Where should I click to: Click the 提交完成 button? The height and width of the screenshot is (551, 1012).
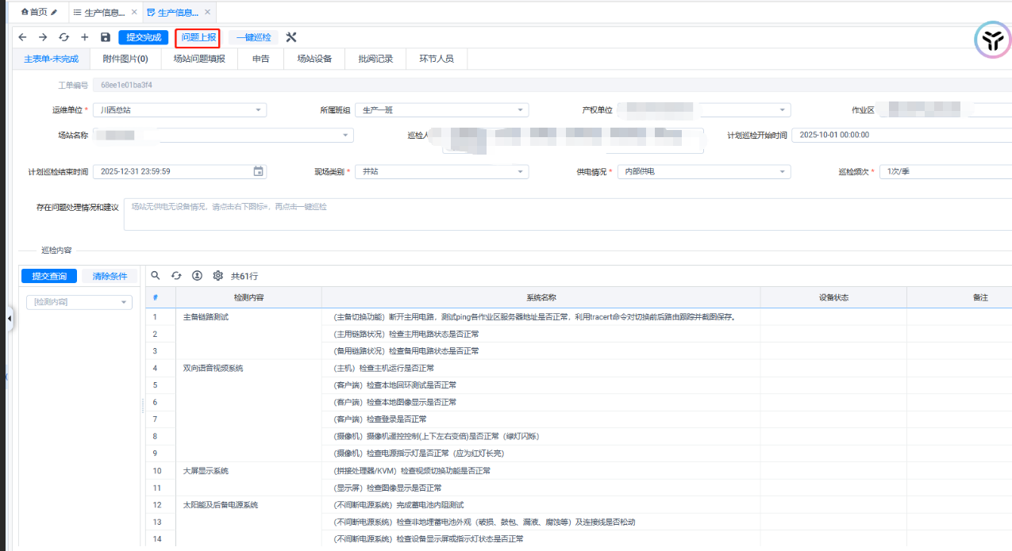144,37
